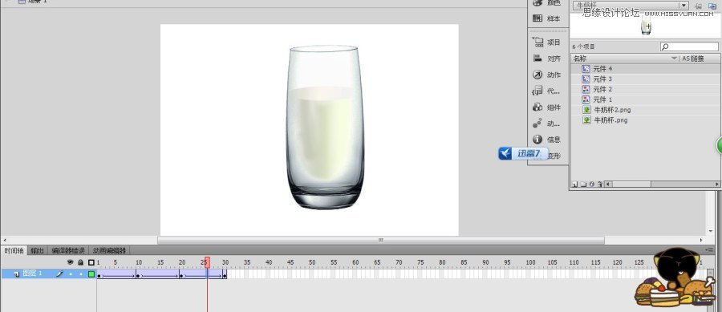Switch to the 动画编辑器 tab
Screen dimensions: 722x312
[x=109, y=251]
